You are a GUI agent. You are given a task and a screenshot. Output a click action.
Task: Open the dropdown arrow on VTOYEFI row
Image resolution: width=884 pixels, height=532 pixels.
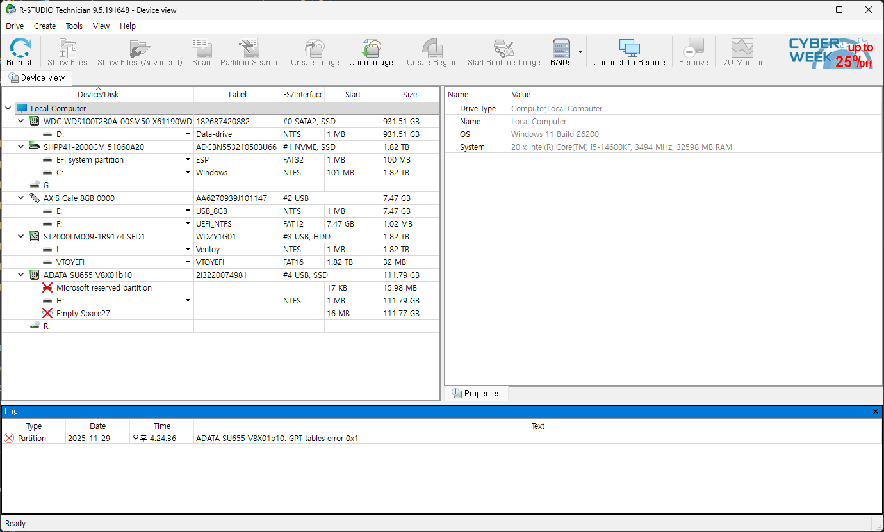(x=188, y=262)
